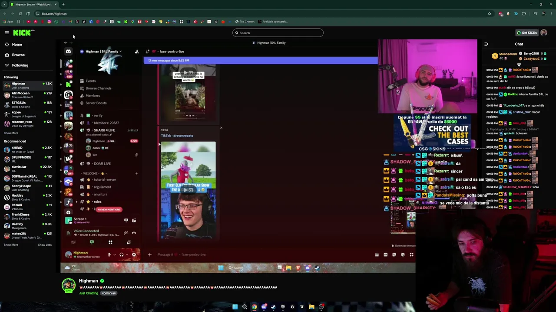Click 40 NEW MENTIONS pill
The height and width of the screenshot is (312, 556).
point(109,210)
